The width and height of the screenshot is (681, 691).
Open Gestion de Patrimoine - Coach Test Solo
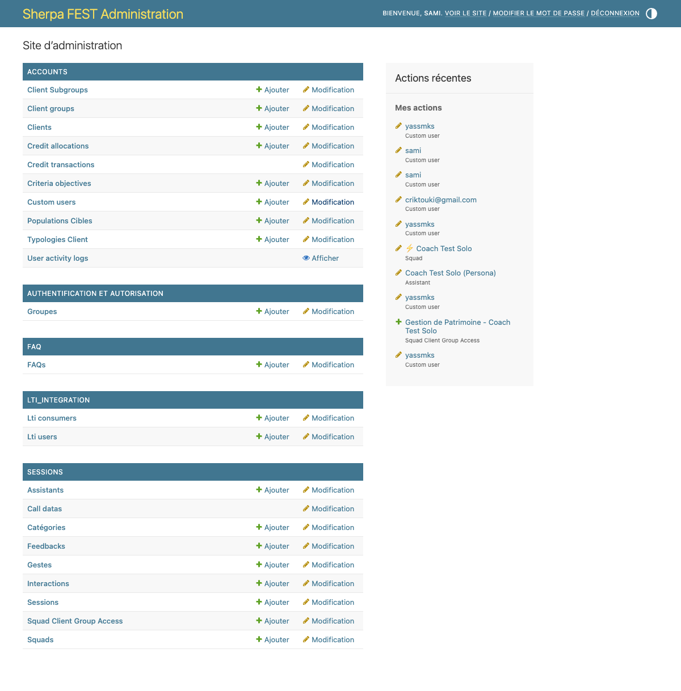pyautogui.click(x=457, y=327)
